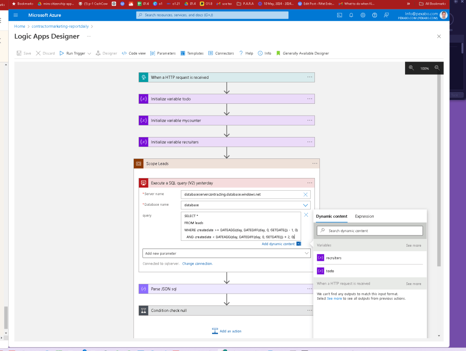The image size is (466, 351).
Task: Zoom out on the designer canvas
Action: [437, 68]
